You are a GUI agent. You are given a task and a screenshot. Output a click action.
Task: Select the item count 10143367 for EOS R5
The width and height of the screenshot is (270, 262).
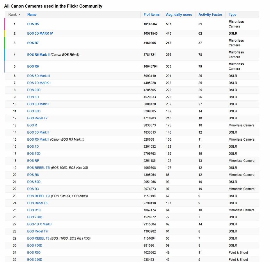click(150, 24)
